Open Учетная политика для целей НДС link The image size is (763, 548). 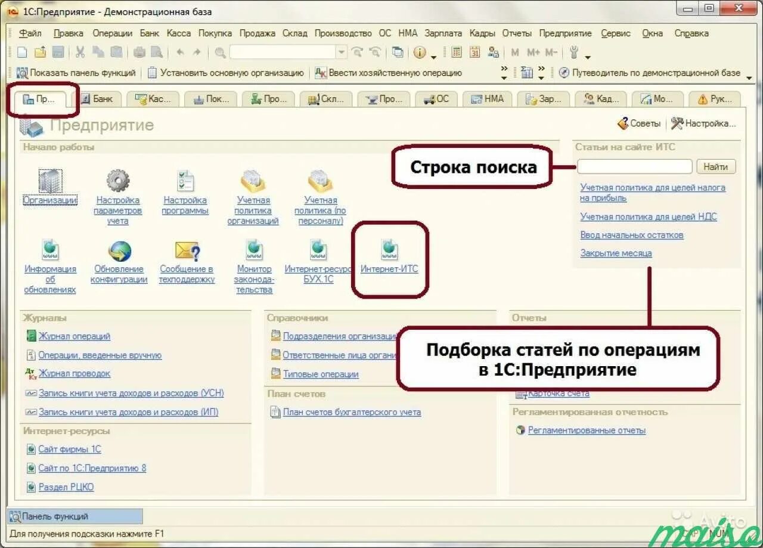click(649, 216)
